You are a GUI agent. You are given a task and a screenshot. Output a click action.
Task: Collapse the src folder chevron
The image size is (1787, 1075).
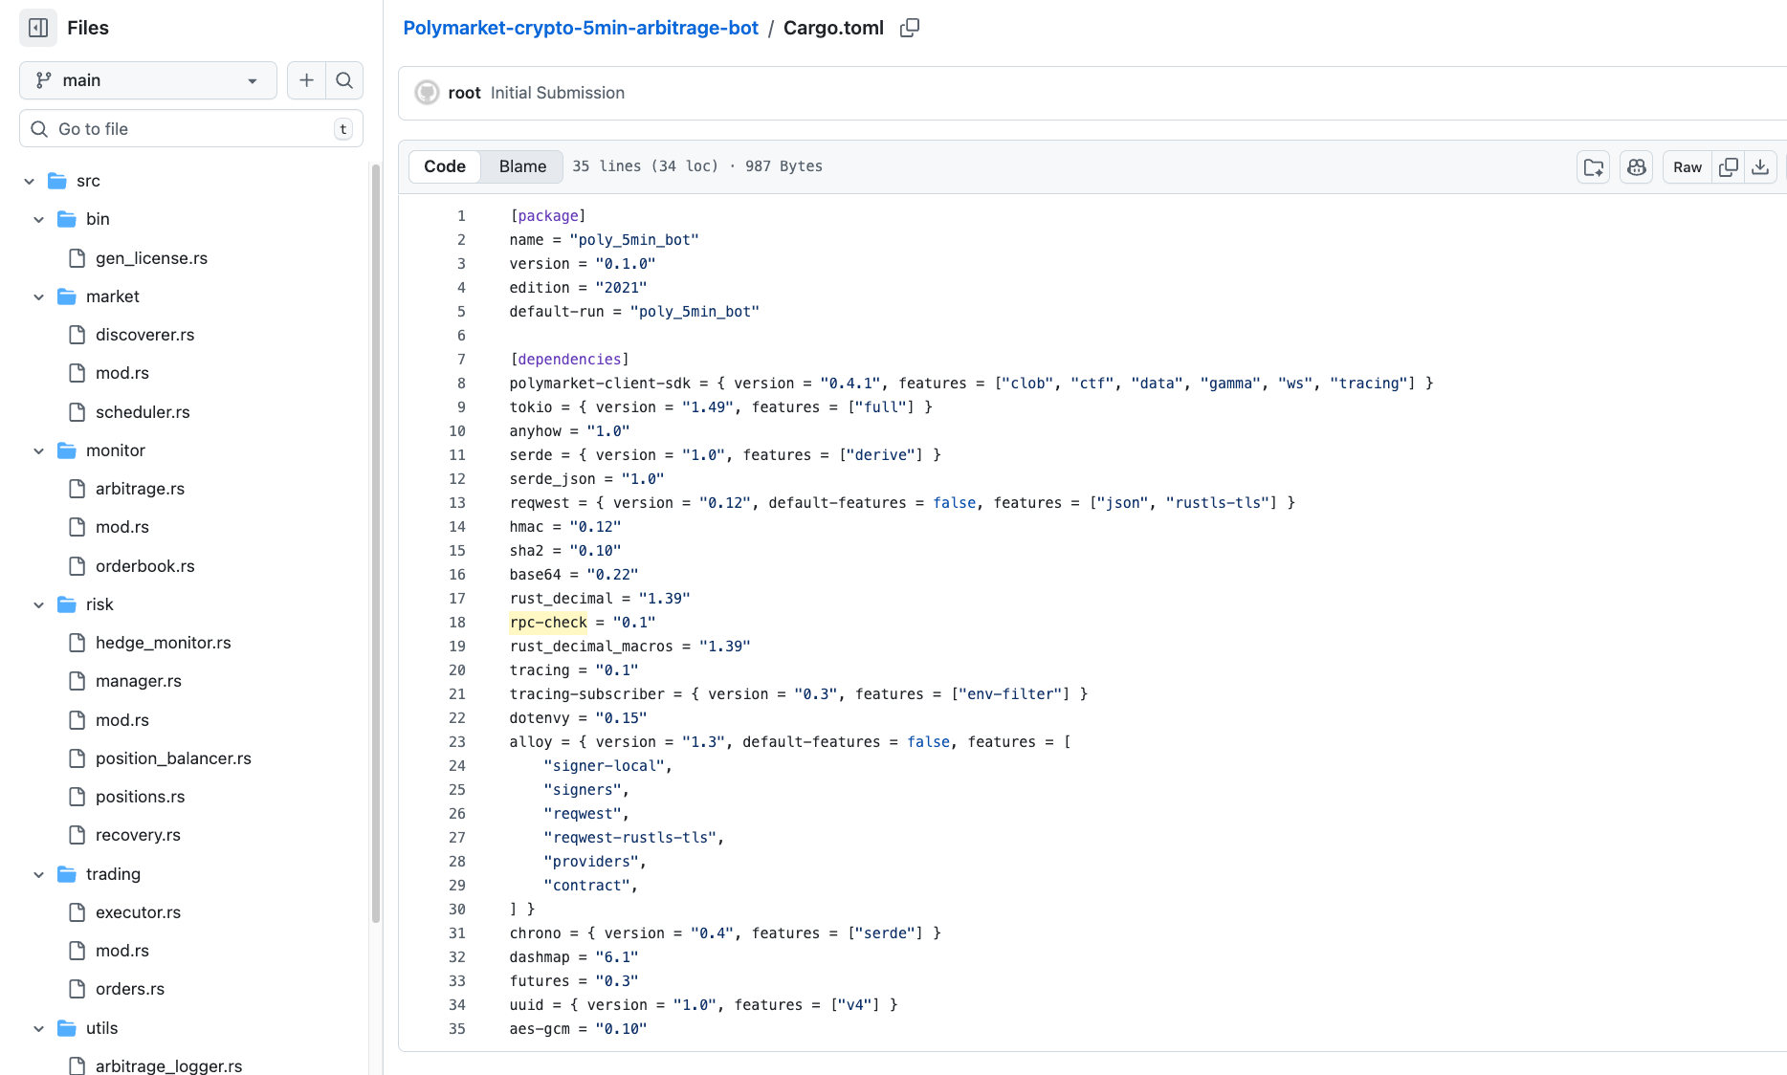pos(30,181)
